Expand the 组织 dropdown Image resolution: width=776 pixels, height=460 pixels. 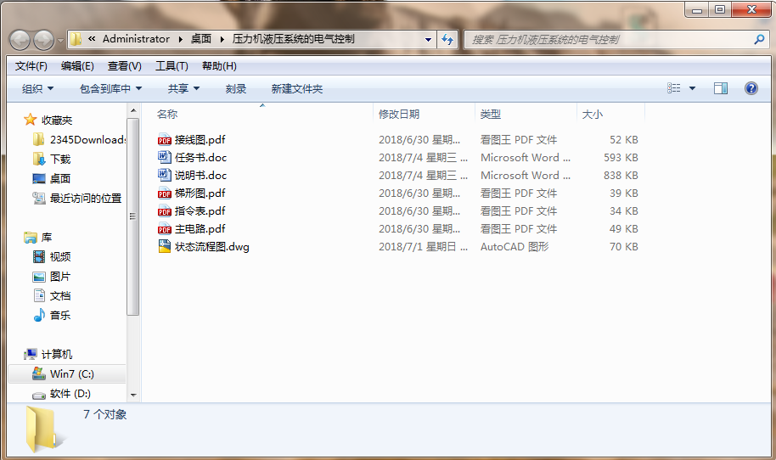pos(37,88)
